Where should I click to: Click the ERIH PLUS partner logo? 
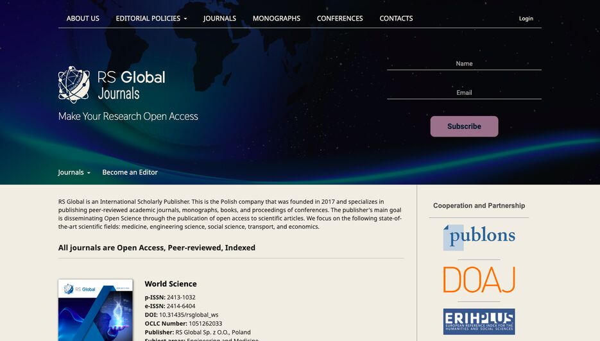pos(479,322)
